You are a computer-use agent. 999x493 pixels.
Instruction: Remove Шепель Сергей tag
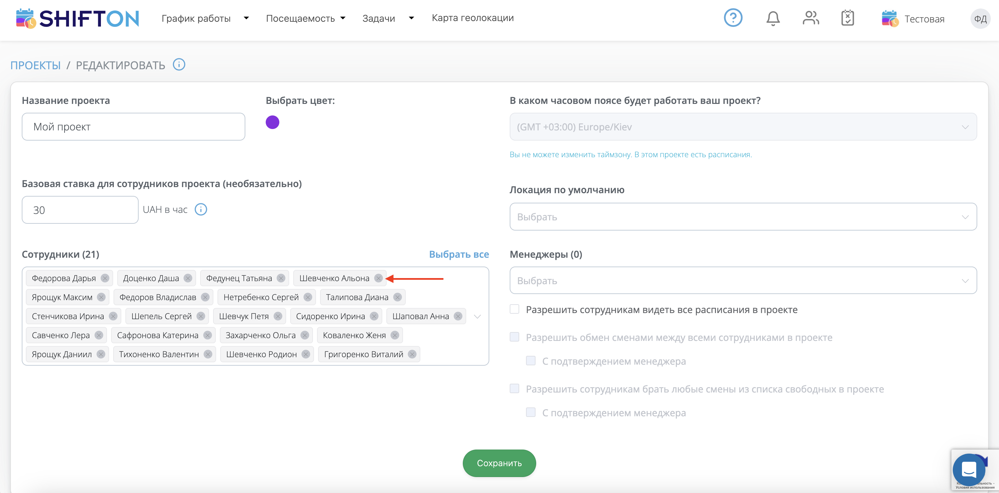(x=200, y=316)
